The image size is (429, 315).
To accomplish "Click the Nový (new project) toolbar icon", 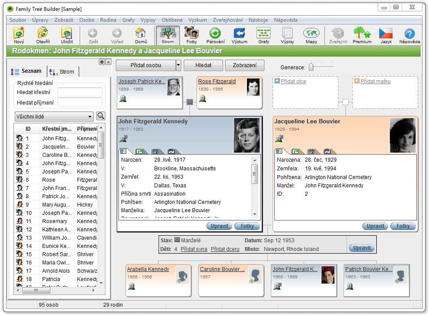I will pos(19,35).
